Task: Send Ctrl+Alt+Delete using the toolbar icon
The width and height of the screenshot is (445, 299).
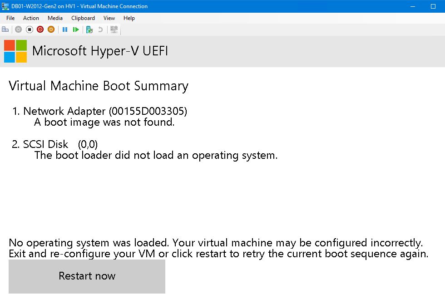Action: (5, 29)
